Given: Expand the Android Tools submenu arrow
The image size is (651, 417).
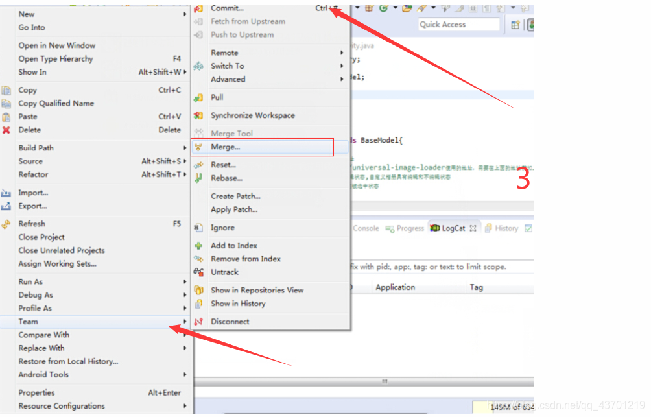Looking at the screenshot, I should point(185,375).
